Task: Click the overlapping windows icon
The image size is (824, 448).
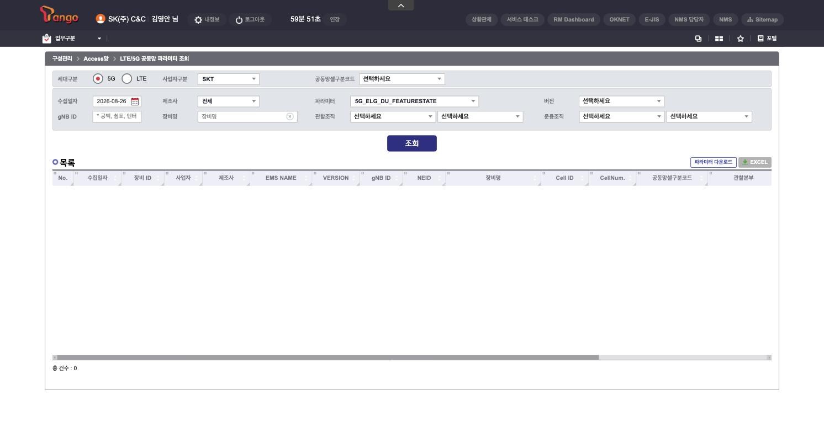Action: [698, 39]
